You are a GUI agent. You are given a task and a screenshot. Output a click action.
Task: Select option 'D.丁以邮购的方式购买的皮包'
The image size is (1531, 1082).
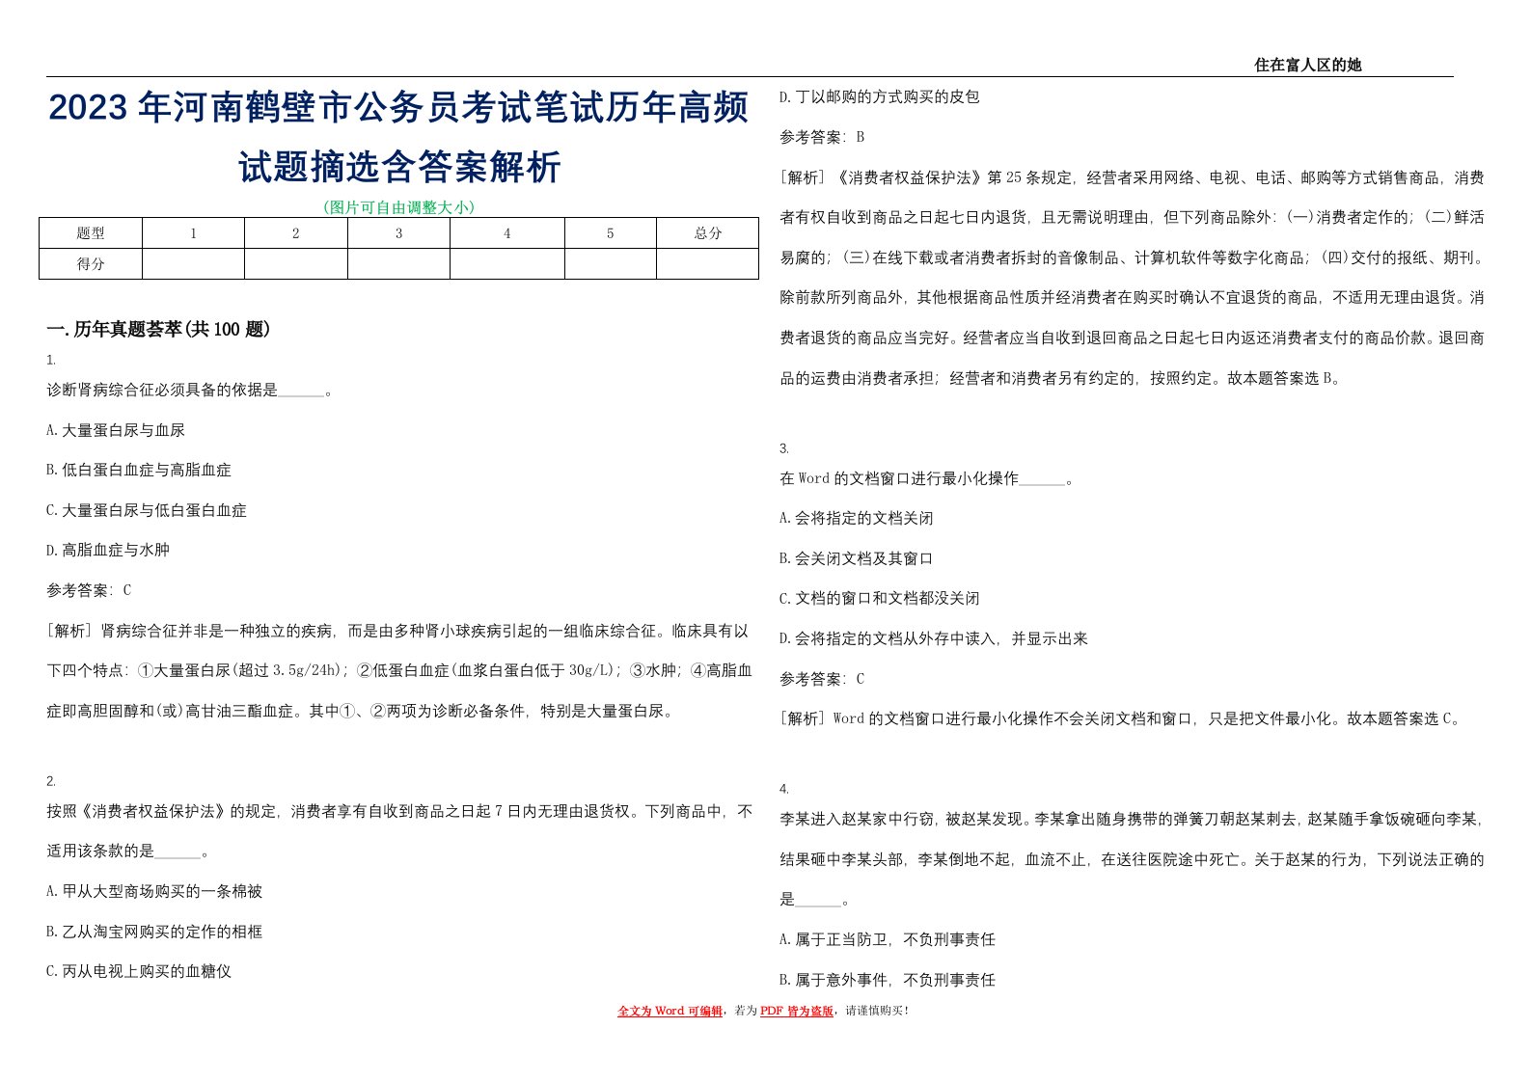(880, 96)
